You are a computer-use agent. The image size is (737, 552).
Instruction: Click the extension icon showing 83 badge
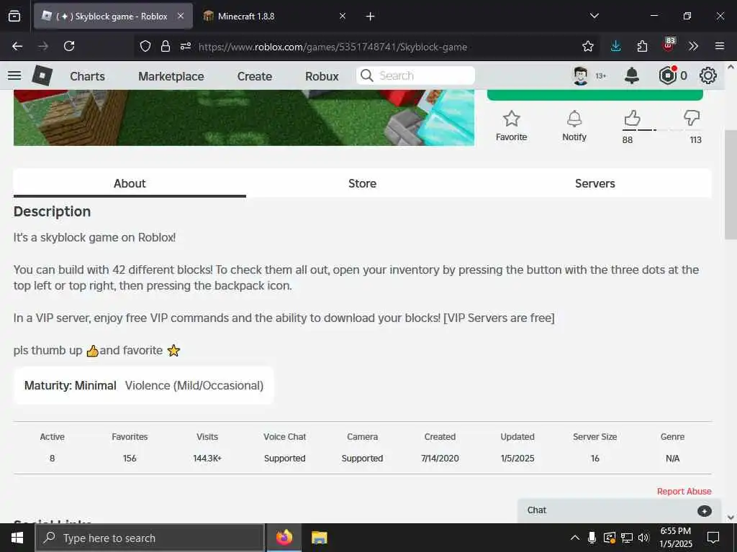click(x=669, y=44)
